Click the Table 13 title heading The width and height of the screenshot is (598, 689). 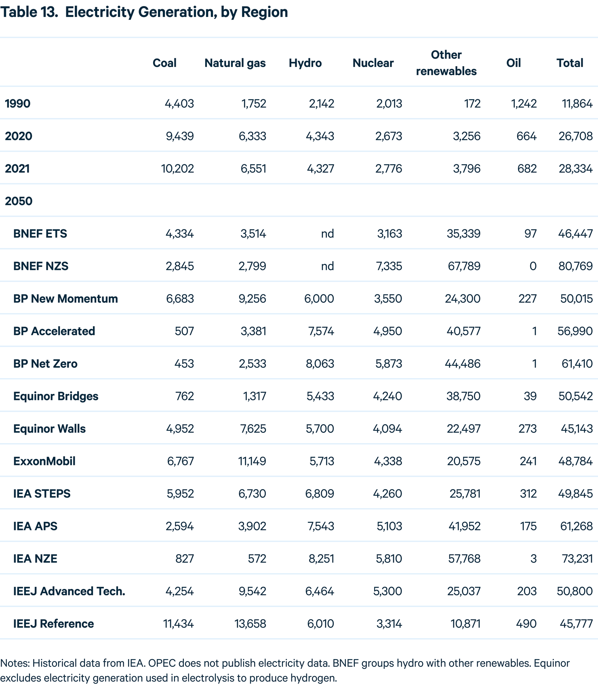coord(144,12)
